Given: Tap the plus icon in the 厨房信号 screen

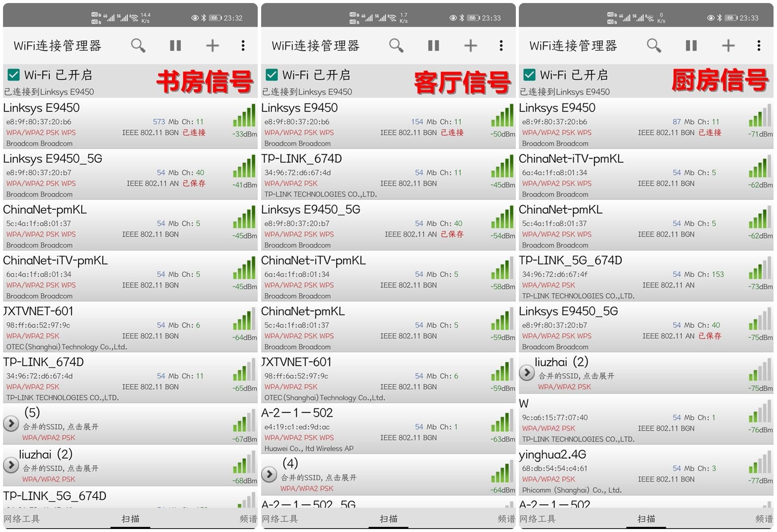Looking at the screenshot, I should (728, 45).
